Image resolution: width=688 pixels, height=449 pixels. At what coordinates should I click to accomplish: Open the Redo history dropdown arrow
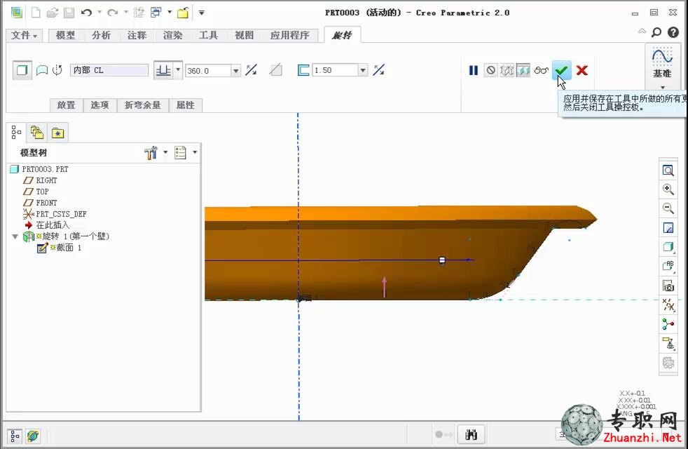pos(126,13)
